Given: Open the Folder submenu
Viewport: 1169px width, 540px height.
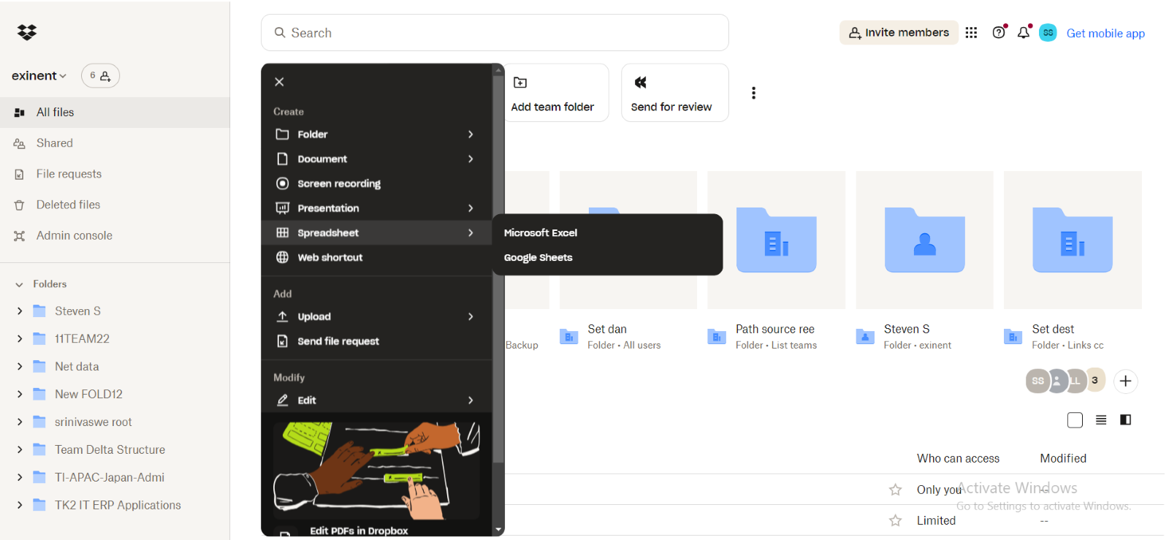Looking at the screenshot, I should tap(376, 134).
